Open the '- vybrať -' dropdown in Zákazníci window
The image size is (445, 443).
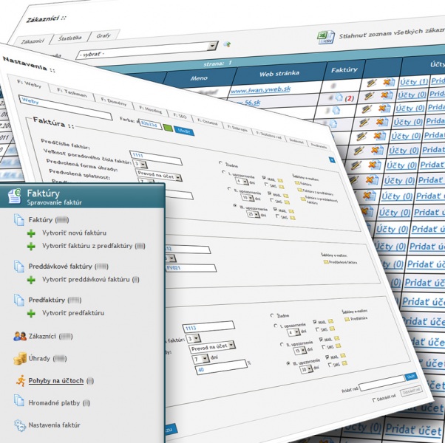click(x=147, y=50)
